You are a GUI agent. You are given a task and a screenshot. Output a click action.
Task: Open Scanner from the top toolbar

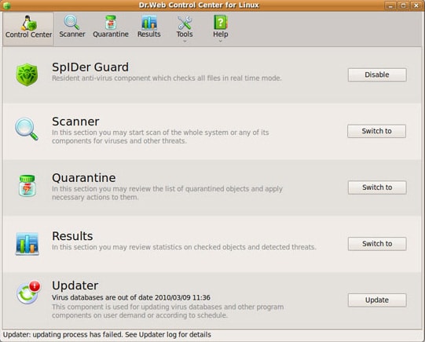pyautogui.click(x=72, y=27)
